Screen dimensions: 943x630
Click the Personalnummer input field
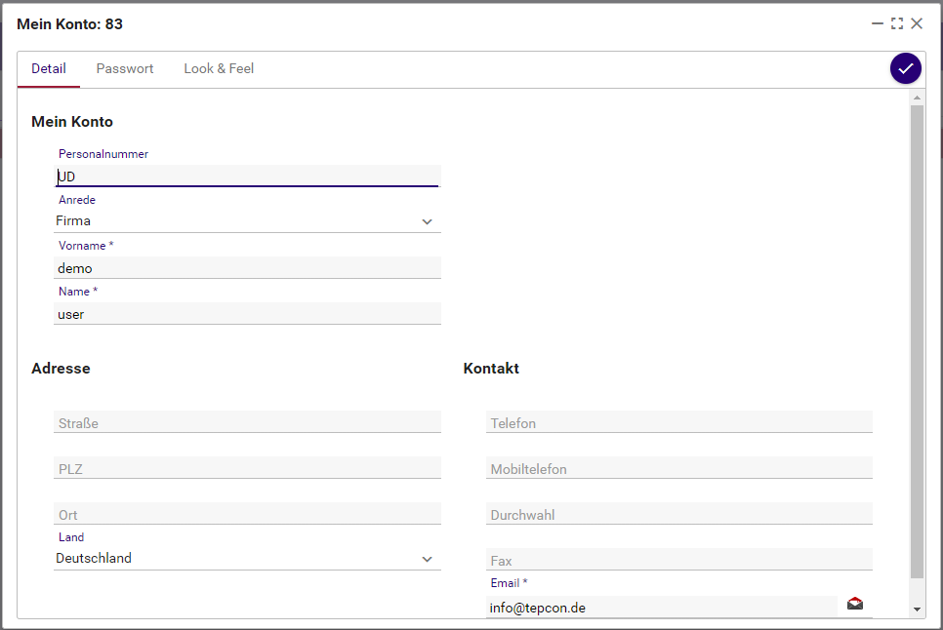coord(247,177)
